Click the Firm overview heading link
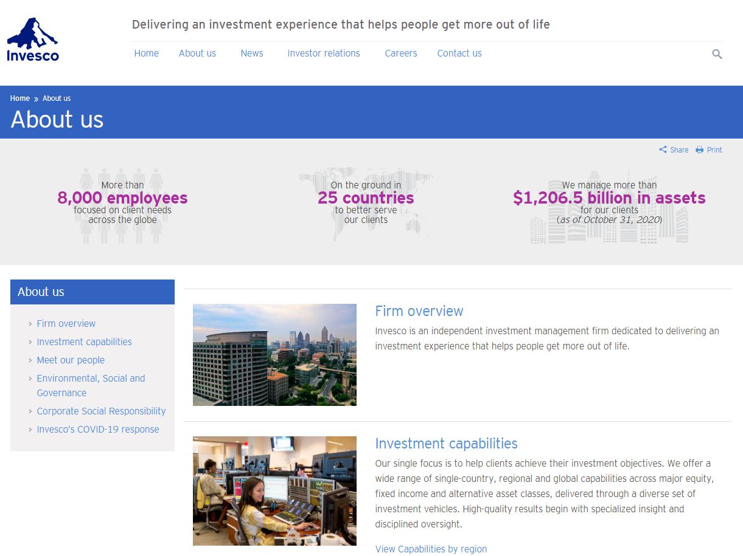 pos(419,311)
